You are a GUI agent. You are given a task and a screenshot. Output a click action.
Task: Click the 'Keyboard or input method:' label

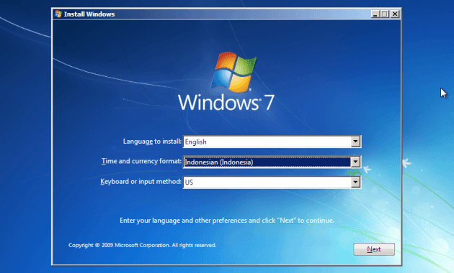point(141,182)
